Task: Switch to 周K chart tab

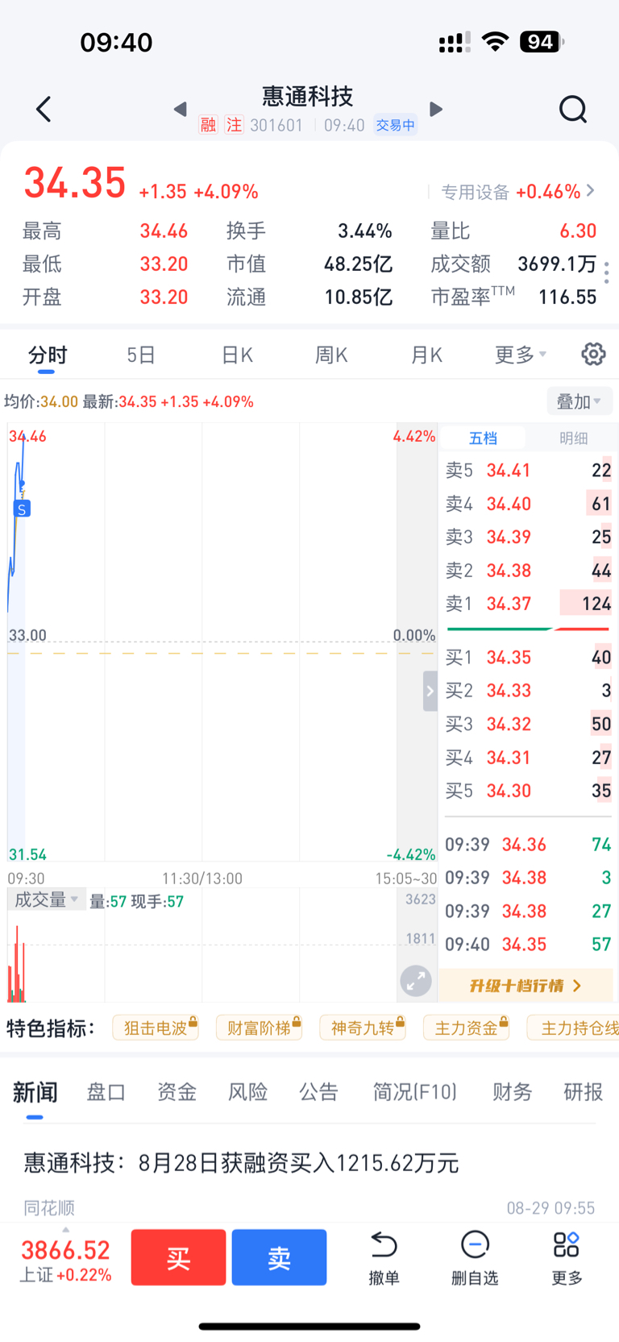Action: click(x=331, y=355)
